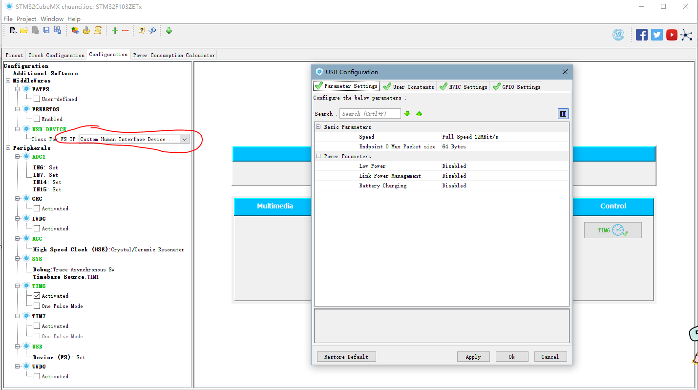Click the Save Project As icon
698x390 pixels.
[x=57, y=30]
